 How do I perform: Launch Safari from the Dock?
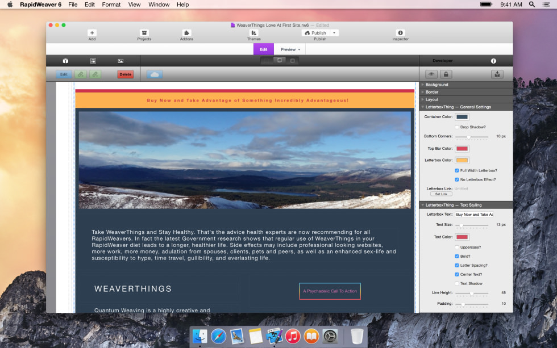coord(218,336)
